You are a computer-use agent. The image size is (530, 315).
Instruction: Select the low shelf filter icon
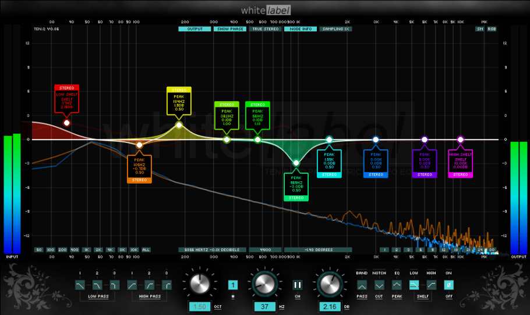(x=414, y=285)
